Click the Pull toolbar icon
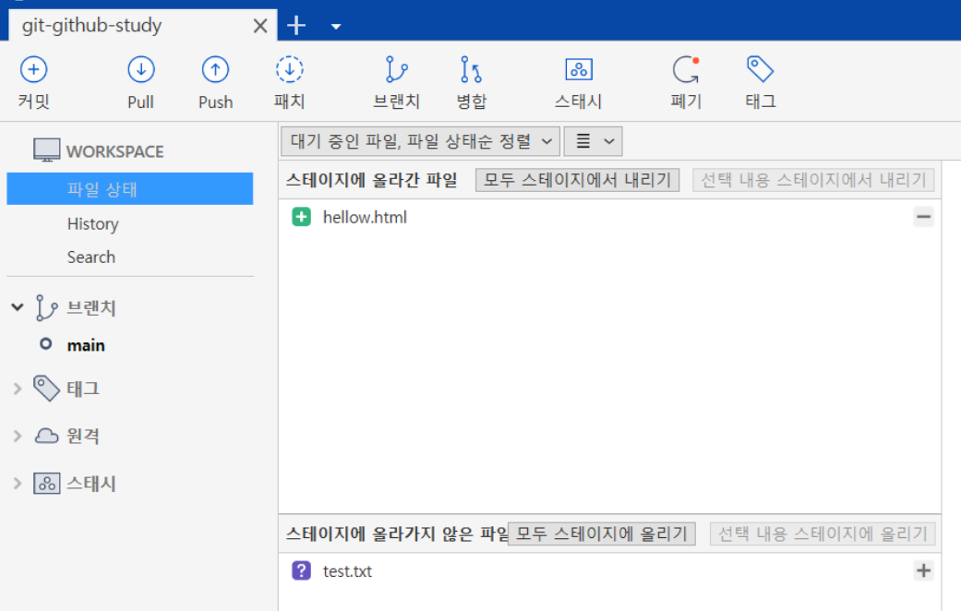961x611 pixels. [140, 70]
